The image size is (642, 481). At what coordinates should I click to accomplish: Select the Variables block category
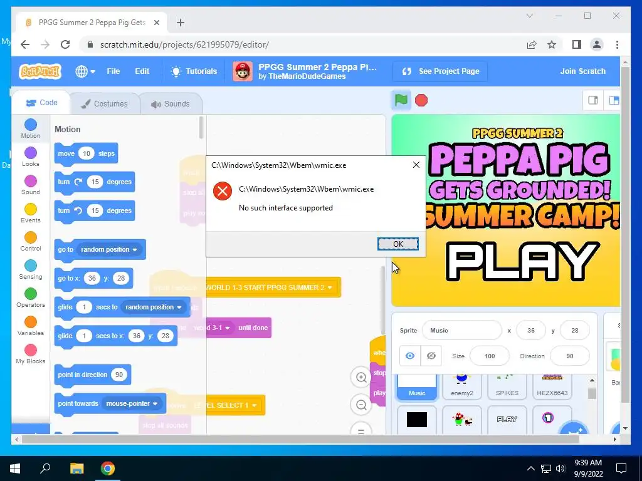(31, 326)
